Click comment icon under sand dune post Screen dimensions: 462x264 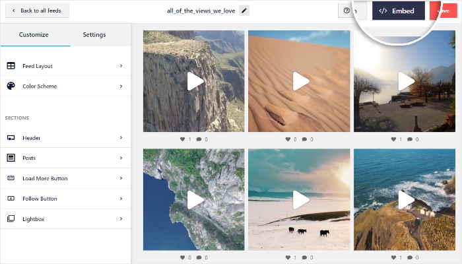tap(305, 139)
